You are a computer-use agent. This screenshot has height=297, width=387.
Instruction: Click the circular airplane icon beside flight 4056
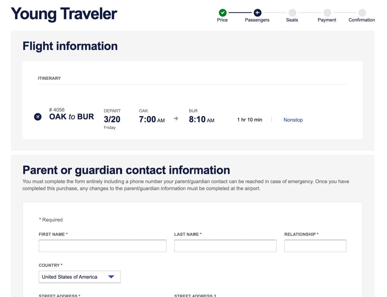pyautogui.click(x=38, y=117)
